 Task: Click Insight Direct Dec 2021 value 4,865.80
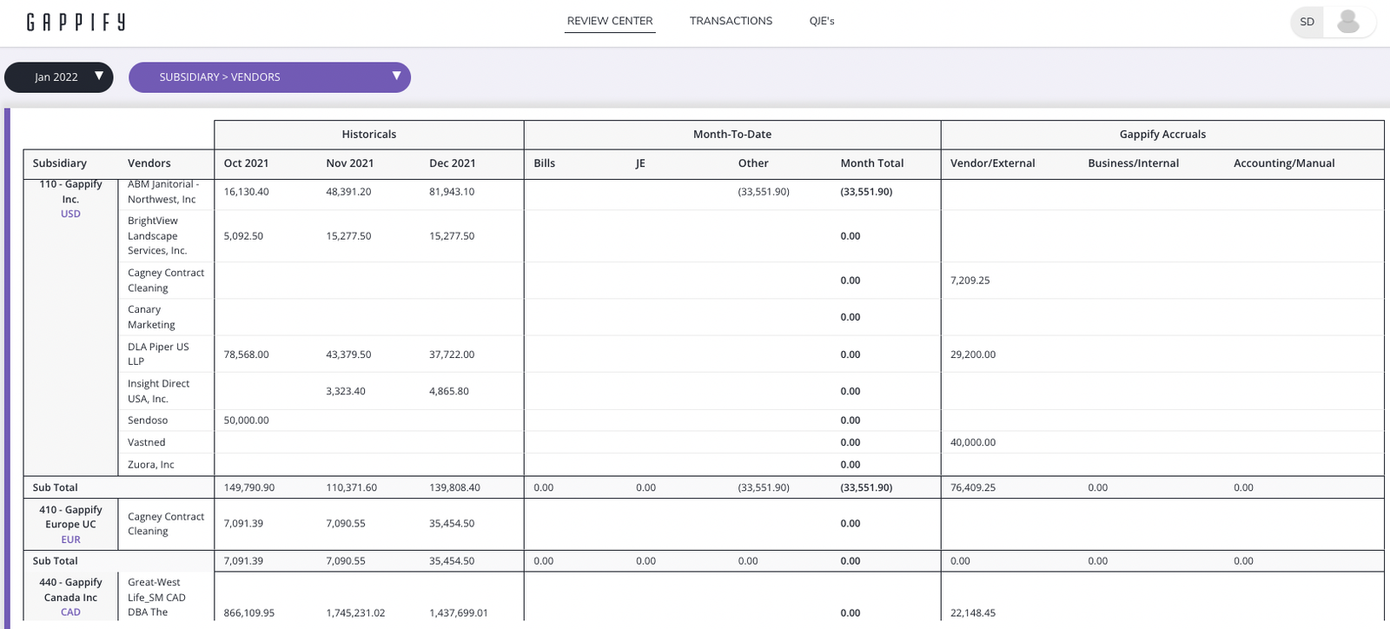[x=449, y=392]
